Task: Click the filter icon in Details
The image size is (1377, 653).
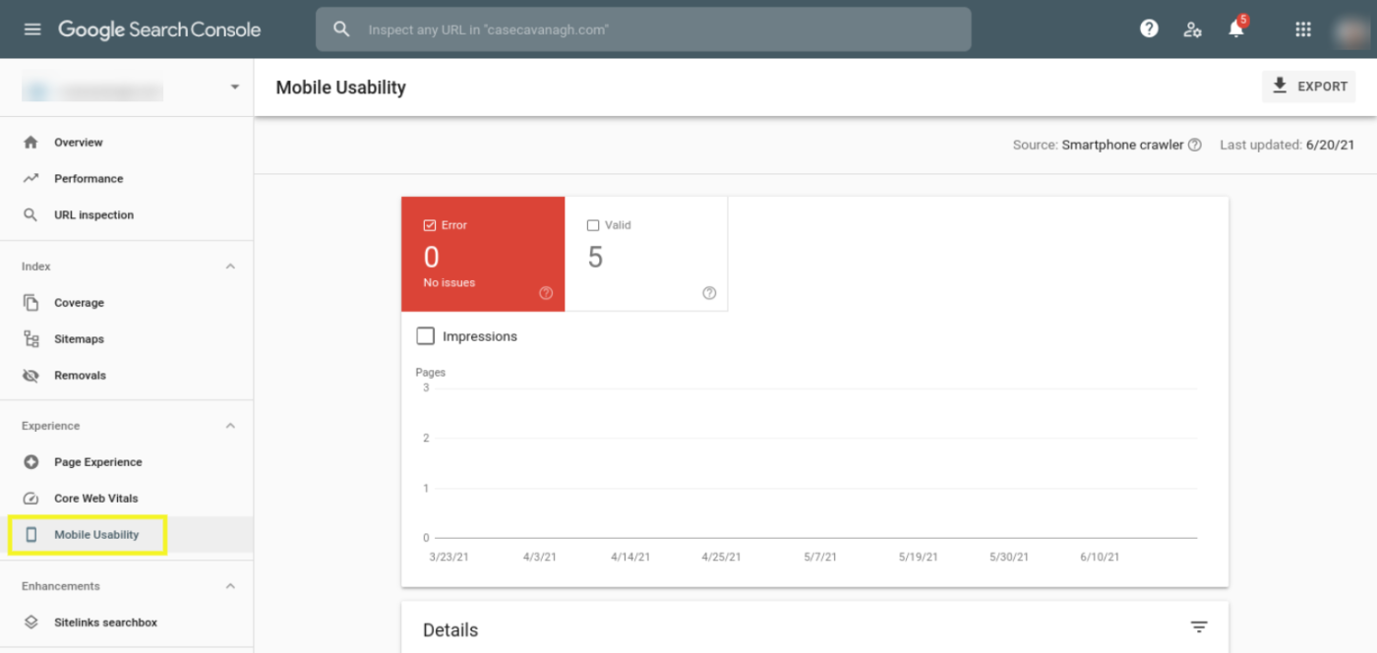Action: pyautogui.click(x=1199, y=627)
